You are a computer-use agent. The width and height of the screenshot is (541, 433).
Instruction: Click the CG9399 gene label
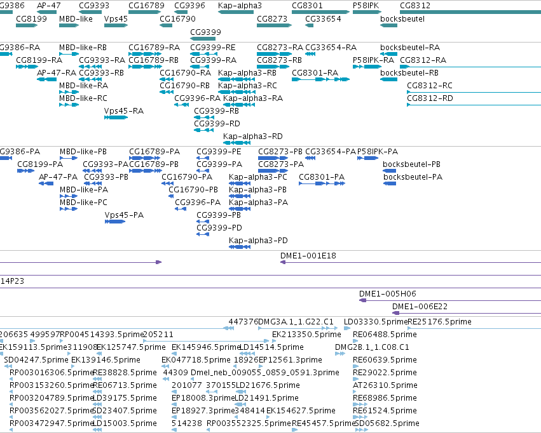click(205, 32)
